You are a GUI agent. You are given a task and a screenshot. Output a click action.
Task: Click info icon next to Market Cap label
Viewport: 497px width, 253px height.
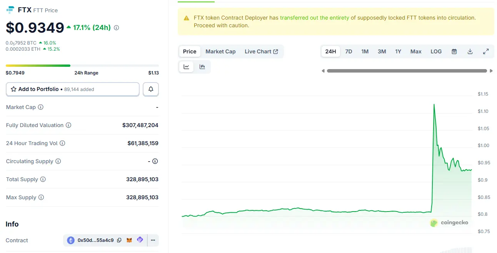point(41,107)
